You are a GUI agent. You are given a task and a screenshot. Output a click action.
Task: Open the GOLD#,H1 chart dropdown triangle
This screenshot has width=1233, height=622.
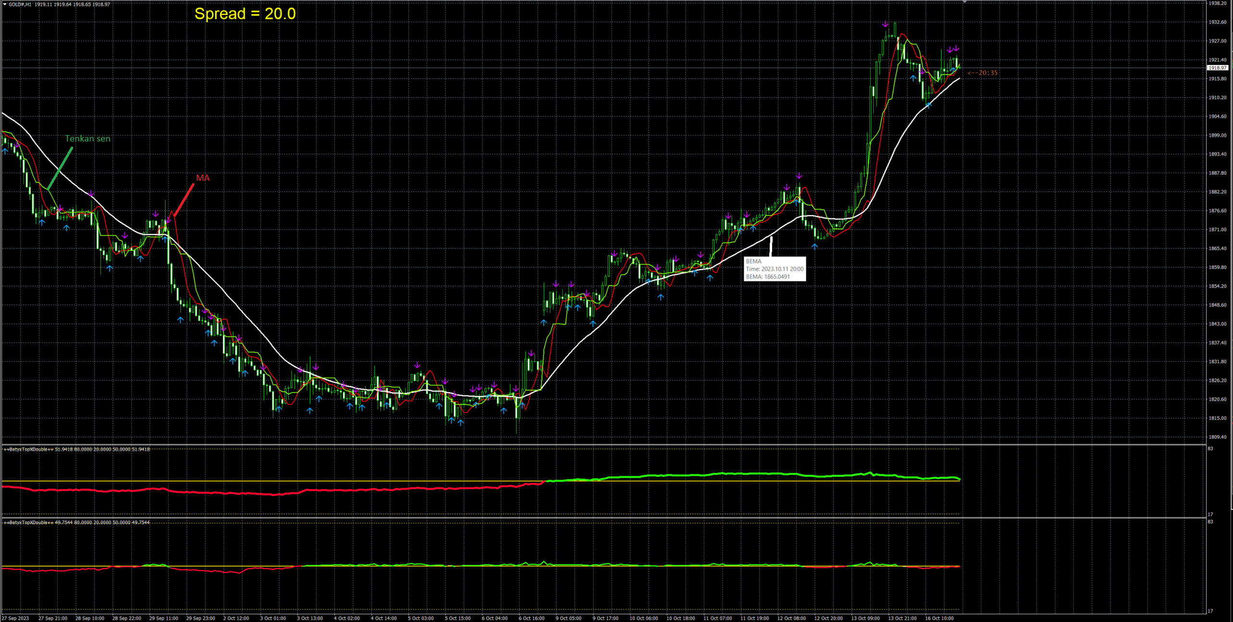coord(5,4)
